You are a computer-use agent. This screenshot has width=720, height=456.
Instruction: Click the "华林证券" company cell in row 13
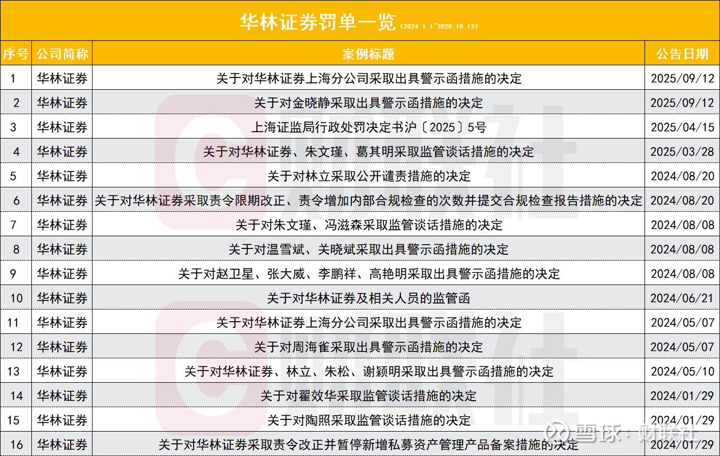[62, 372]
